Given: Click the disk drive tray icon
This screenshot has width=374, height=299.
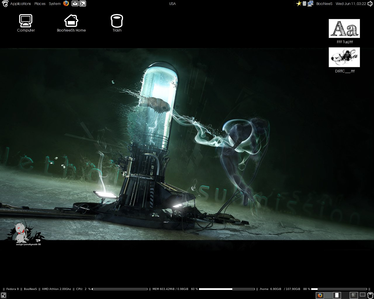Looking at the screenshot, I should point(304,4).
